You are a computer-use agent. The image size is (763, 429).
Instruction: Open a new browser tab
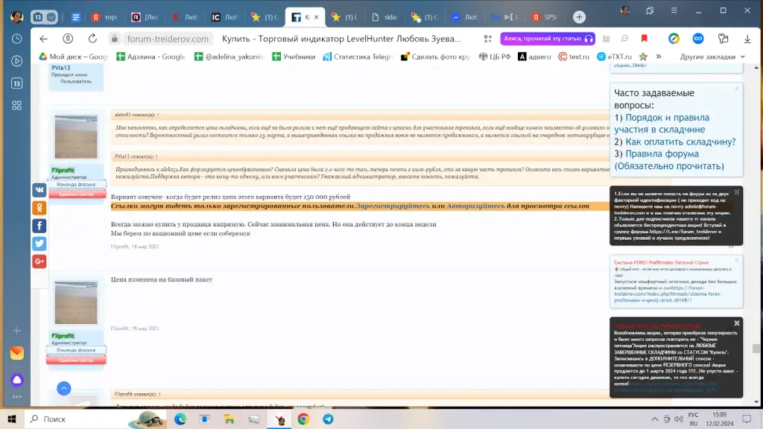click(579, 17)
